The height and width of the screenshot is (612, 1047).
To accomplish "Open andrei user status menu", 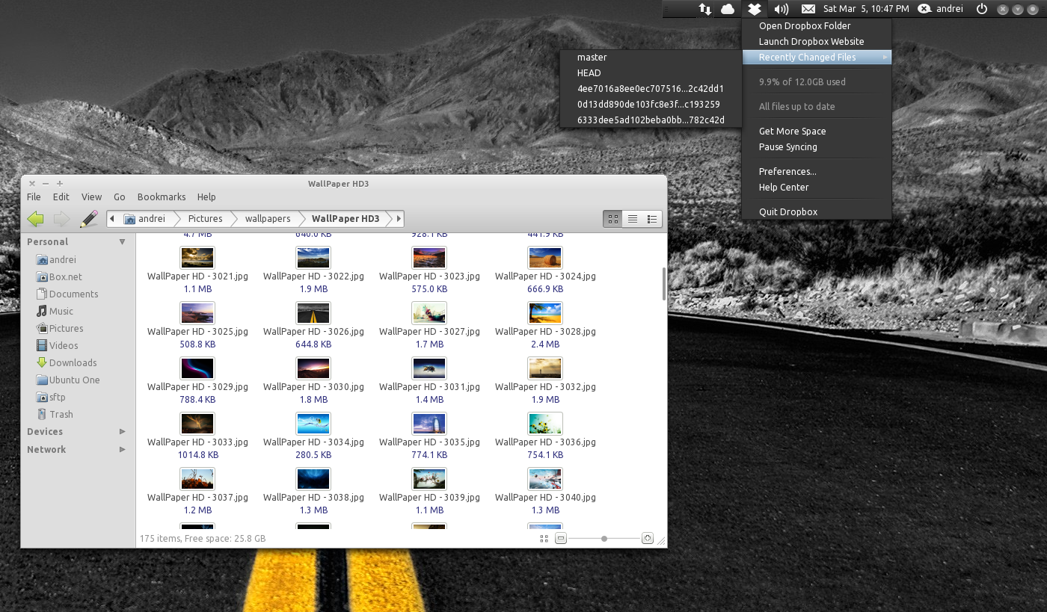I will click(941, 9).
